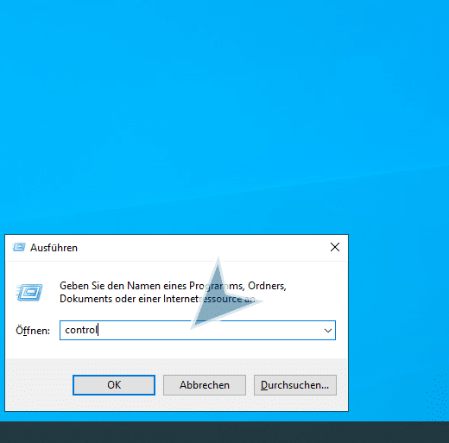Click the Abbrechen button
This screenshot has width=449, height=443.
[205, 385]
